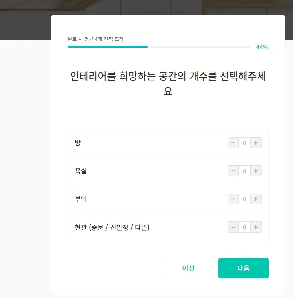Decrease the 욕실 count with minus icon
Screen dimensions: 293x298
click(233, 171)
